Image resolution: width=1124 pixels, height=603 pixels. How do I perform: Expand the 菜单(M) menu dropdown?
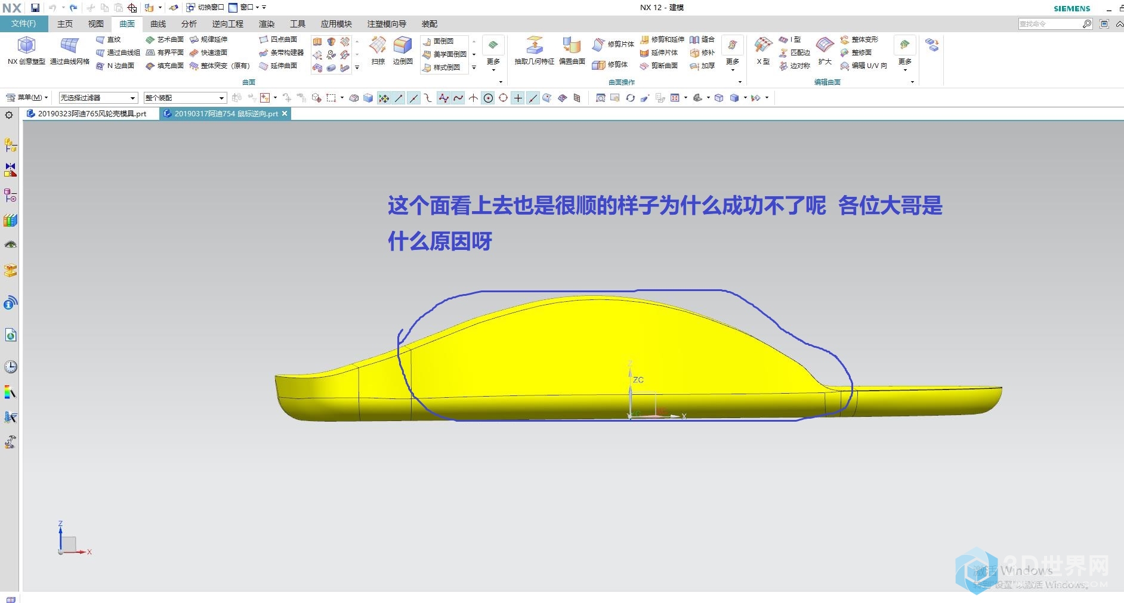point(27,97)
